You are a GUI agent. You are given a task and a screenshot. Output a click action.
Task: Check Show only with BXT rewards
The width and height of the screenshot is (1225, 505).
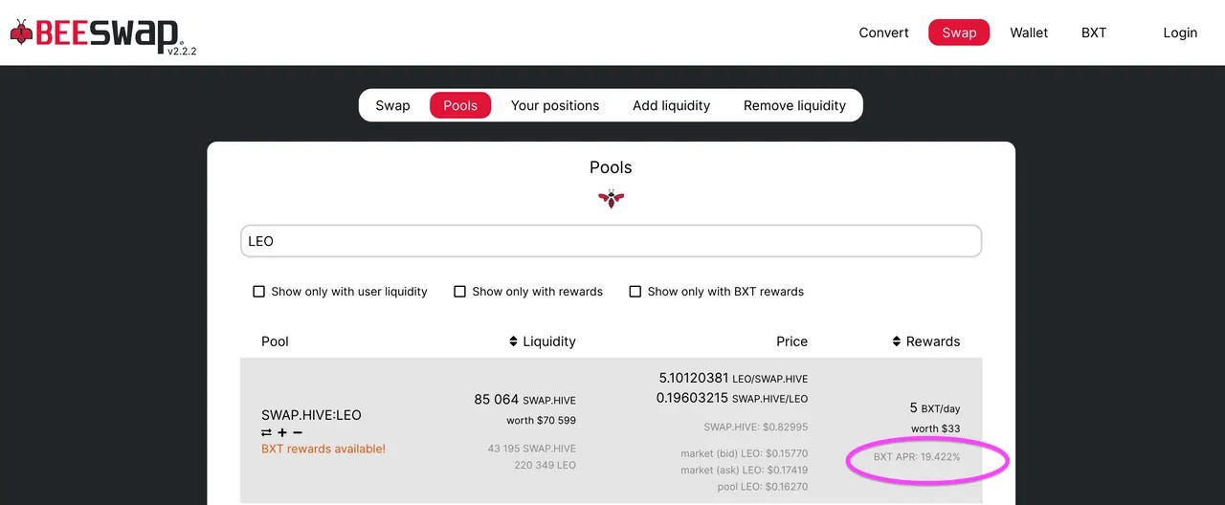click(635, 292)
